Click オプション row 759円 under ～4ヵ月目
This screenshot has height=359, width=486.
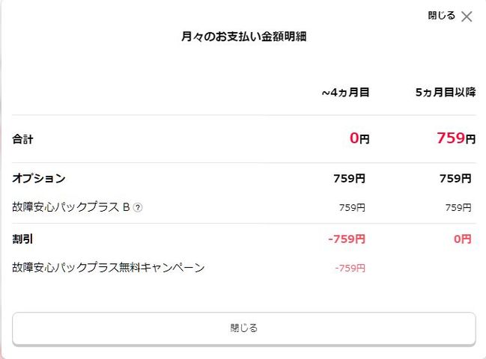349,179
